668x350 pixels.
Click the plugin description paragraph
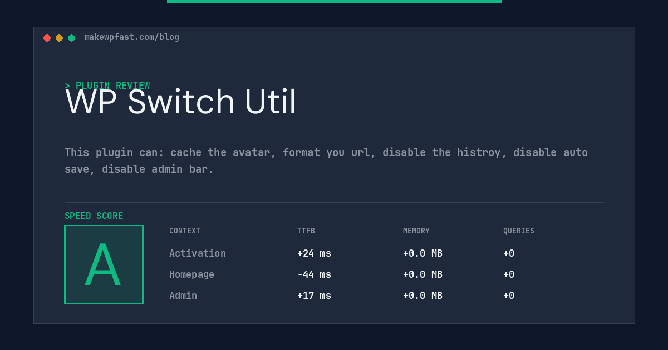[x=326, y=161]
